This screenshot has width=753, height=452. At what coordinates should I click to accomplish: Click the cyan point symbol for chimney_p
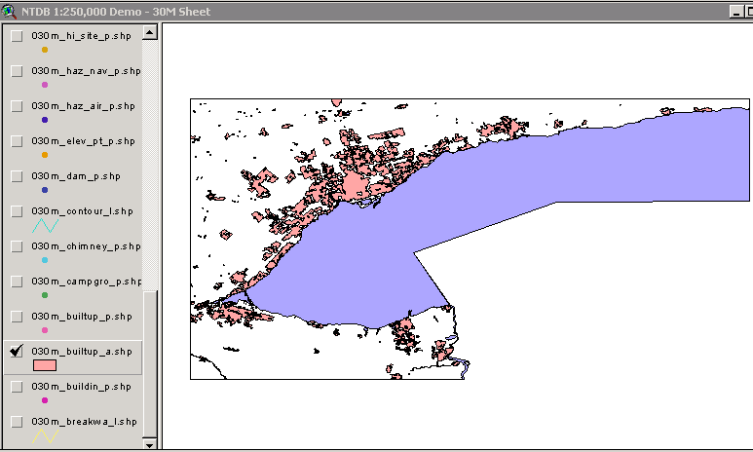tap(45, 260)
